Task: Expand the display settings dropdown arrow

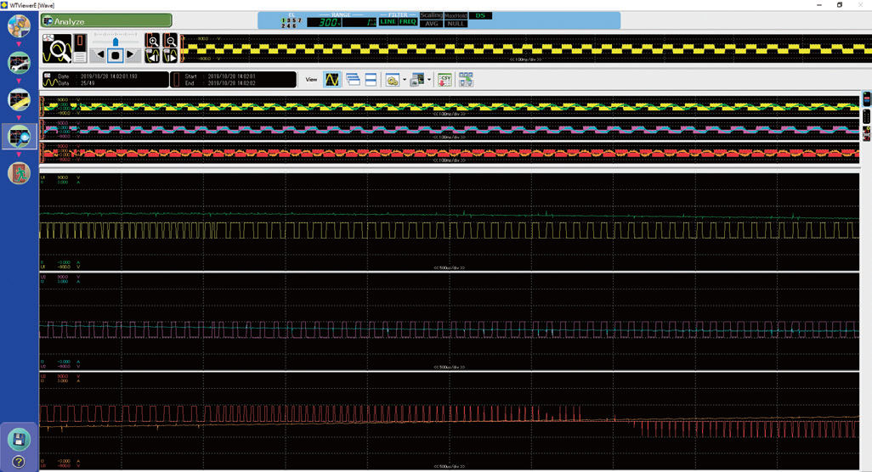Action: (405, 80)
